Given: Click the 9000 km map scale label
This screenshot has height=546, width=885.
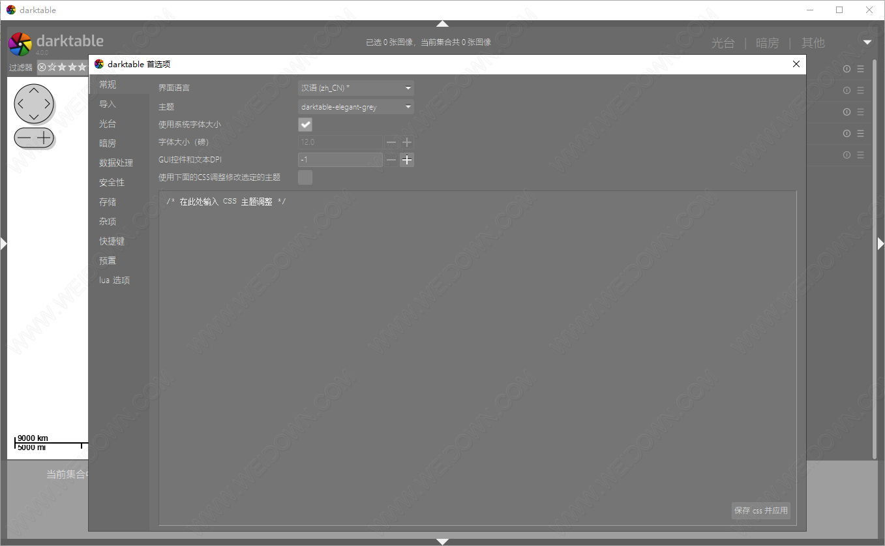Looking at the screenshot, I should (33, 438).
